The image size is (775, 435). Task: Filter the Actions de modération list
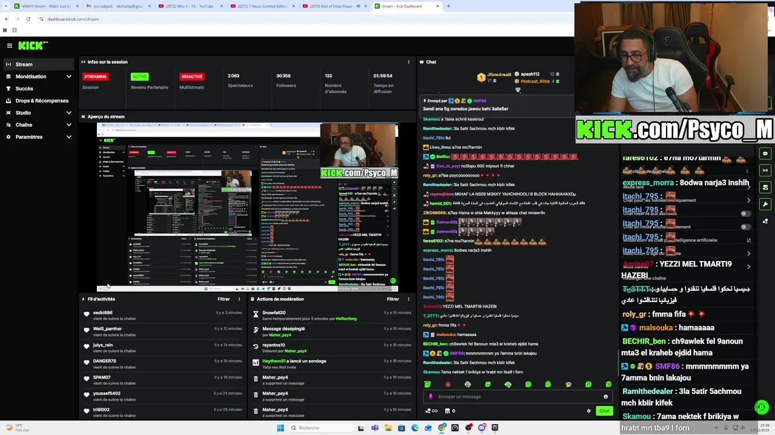point(393,299)
